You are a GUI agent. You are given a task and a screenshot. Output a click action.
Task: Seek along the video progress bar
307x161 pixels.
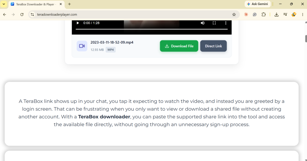[x=152, y=29]
